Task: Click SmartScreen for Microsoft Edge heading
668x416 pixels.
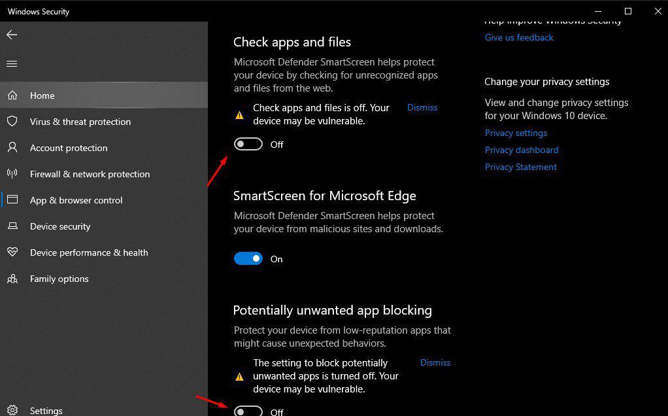Action: point(325,196)
